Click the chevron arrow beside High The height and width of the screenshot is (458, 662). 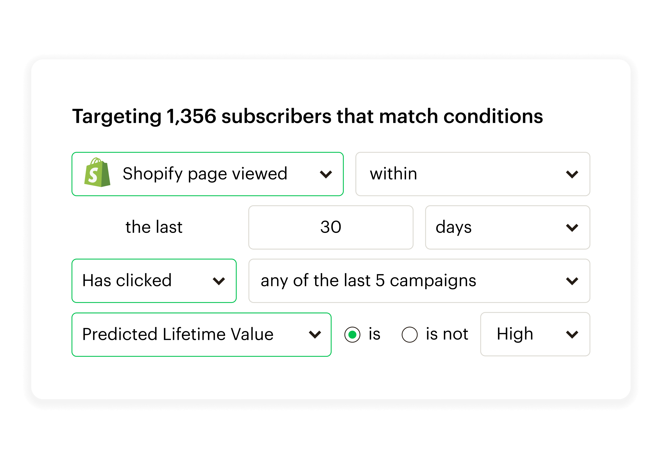tap(572, 334)
